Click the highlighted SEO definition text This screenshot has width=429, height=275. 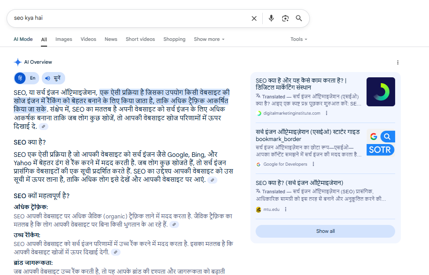(x=121, y=101)
